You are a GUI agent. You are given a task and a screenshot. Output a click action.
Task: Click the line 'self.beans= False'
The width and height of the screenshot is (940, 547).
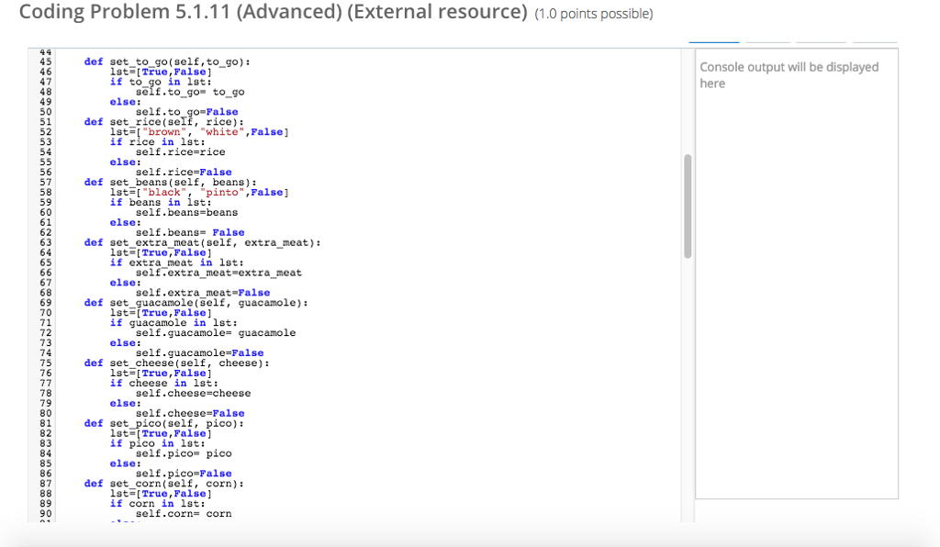pyautogui.click(x=190, y=232)
